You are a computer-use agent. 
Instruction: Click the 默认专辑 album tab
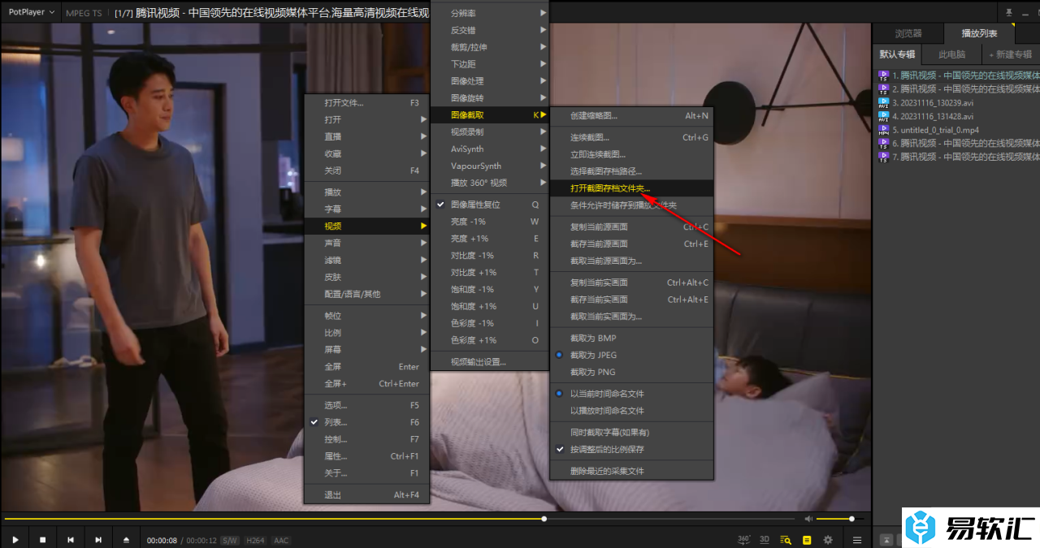point(897,54)
